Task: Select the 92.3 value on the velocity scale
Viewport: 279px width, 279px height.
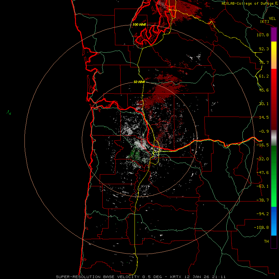Action: (264, 49)
